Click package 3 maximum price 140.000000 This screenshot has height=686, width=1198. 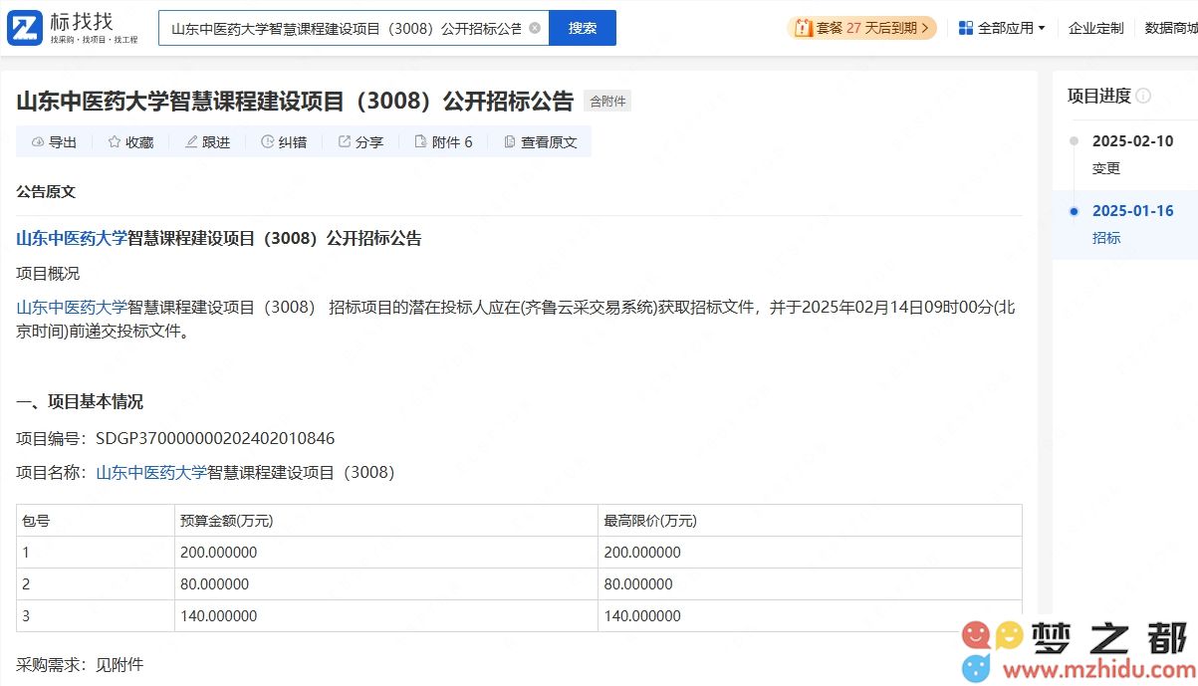[642, 616]
